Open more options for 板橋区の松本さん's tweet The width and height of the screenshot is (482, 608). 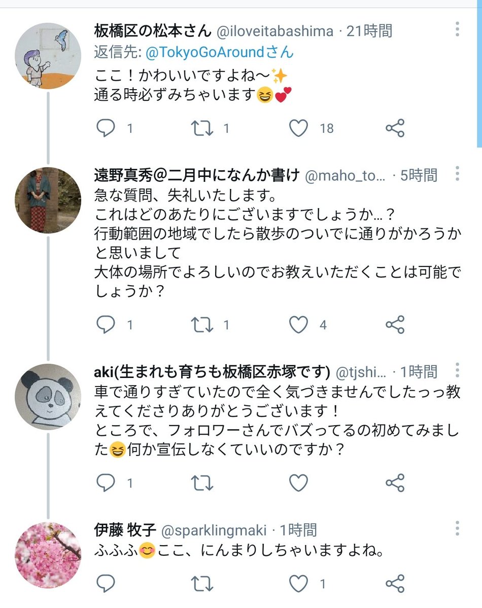point(457,29)
